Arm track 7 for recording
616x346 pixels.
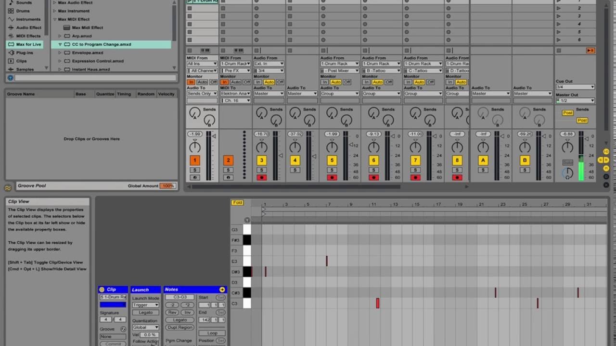[x=415, y=177]
